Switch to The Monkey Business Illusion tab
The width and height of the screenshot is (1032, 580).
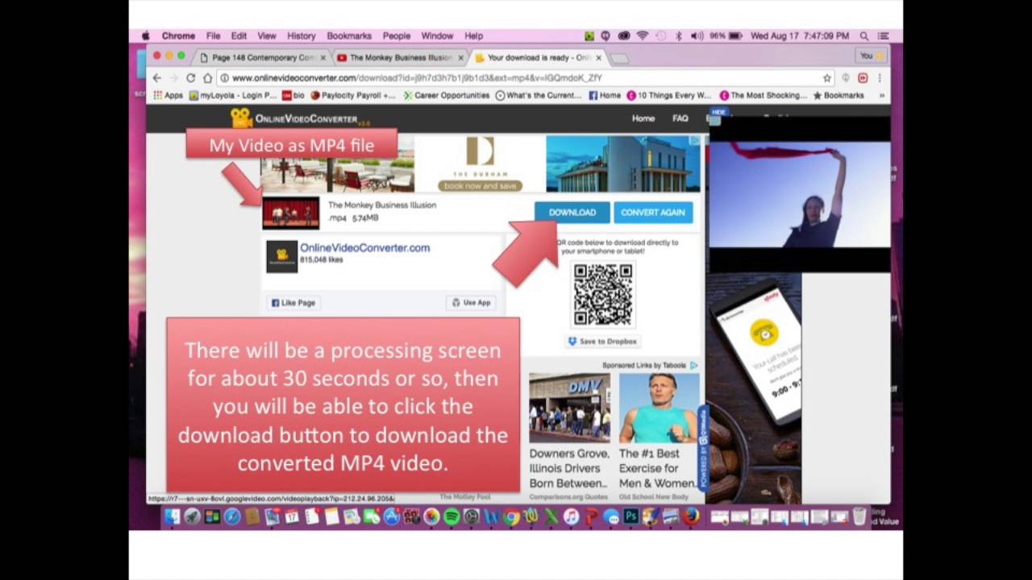[401, 58]
